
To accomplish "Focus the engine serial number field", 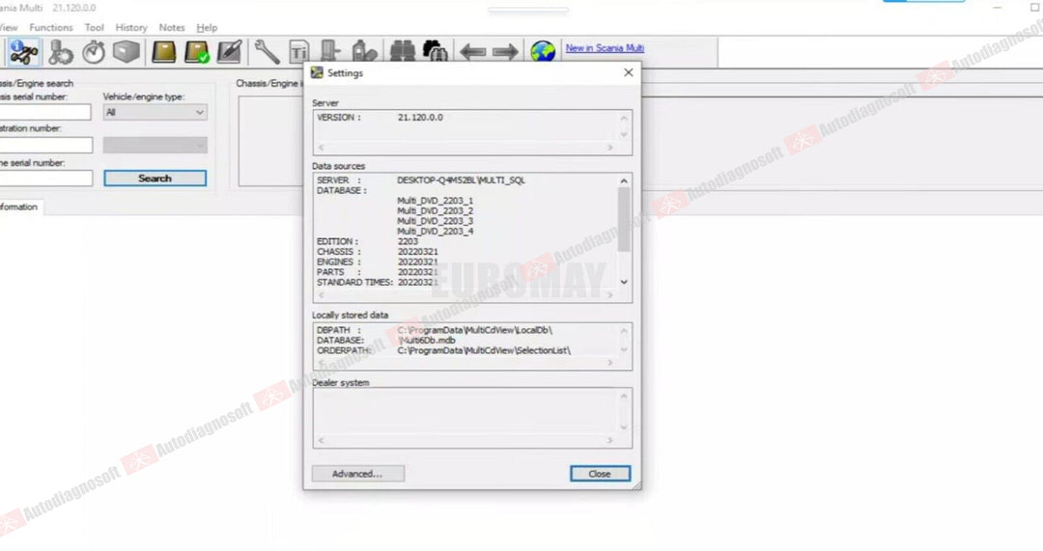I will [46, 179].
